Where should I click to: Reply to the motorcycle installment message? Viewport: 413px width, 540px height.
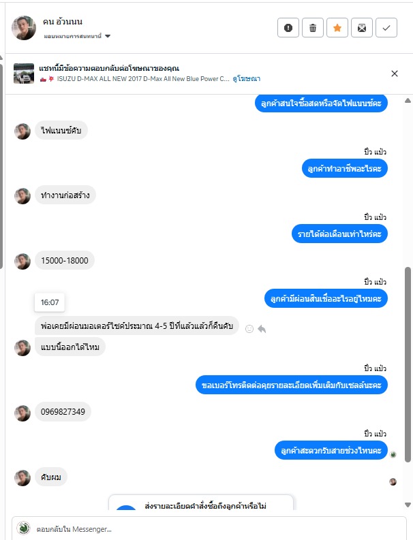(x=262, y=329)
